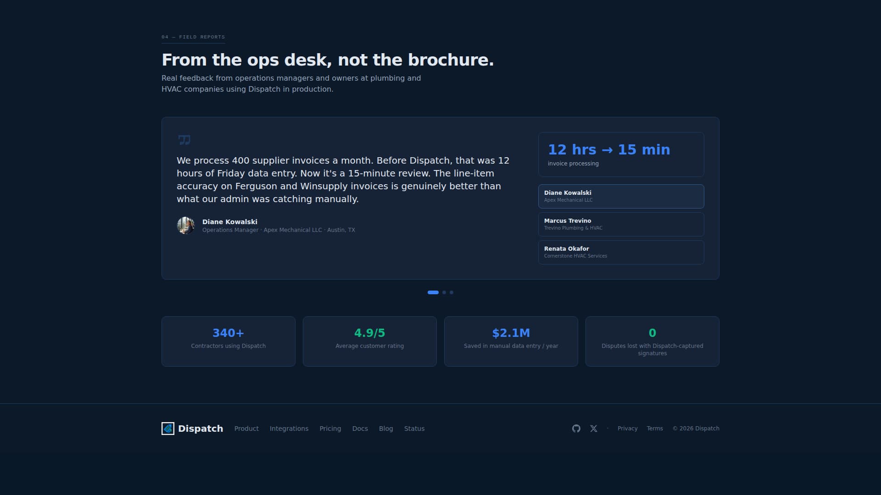Click Diane Kowalski's name below the quote
Screen dimensions: 881x495
pyautogui.click(x=230, y=222)
